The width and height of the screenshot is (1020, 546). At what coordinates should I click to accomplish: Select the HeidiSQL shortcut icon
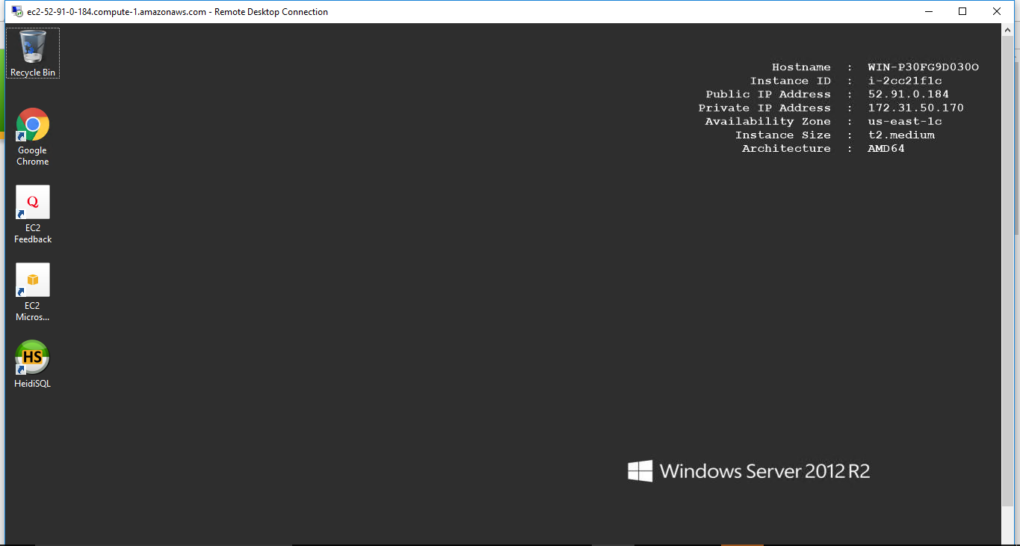(x=33, y=358)
